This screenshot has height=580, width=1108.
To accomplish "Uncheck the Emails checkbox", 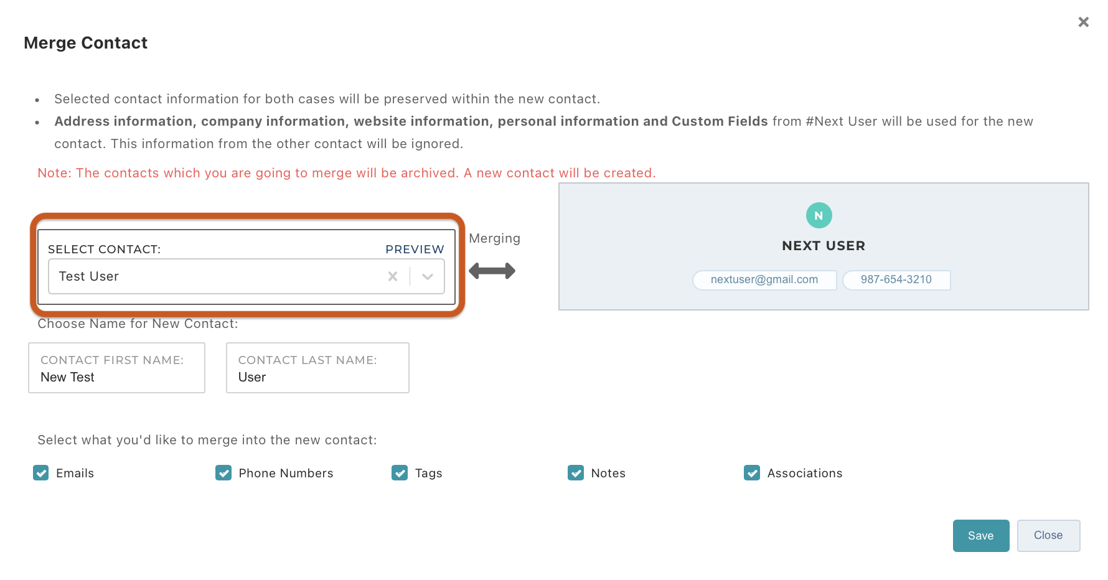I will (41, 473).
